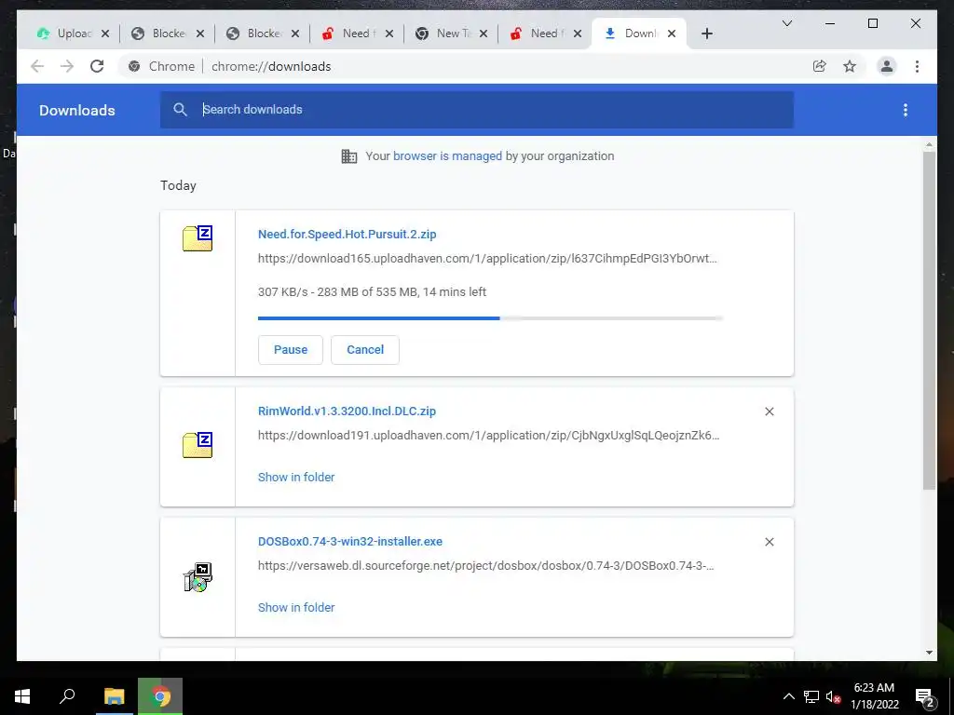Image resolution: width=954 pixels, height=715 pixels.
Task: Close the New Tab tab
Action: click(x=484, y=34)
